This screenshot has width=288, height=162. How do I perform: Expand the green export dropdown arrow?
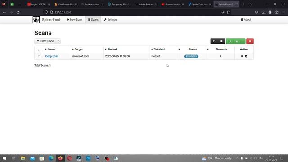coord(243,41)
